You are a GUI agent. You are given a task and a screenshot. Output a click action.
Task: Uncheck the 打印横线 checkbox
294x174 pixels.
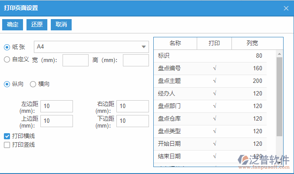click(7, 136)
